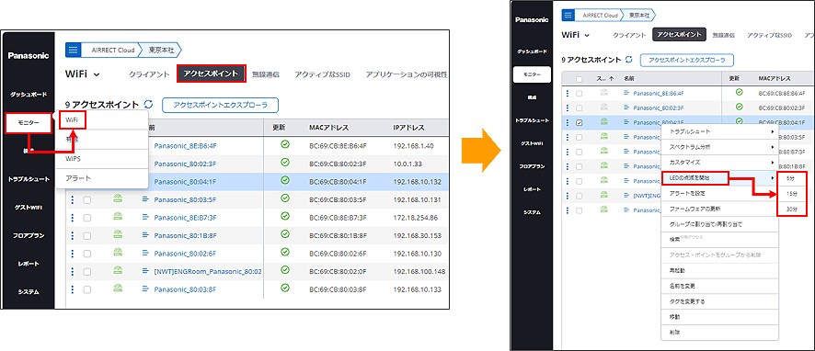The width and height of the screenshot is (815, 351).
Task: Switch to アクティブなSSID tab in left screenshot
Action: tap(322, 74)
